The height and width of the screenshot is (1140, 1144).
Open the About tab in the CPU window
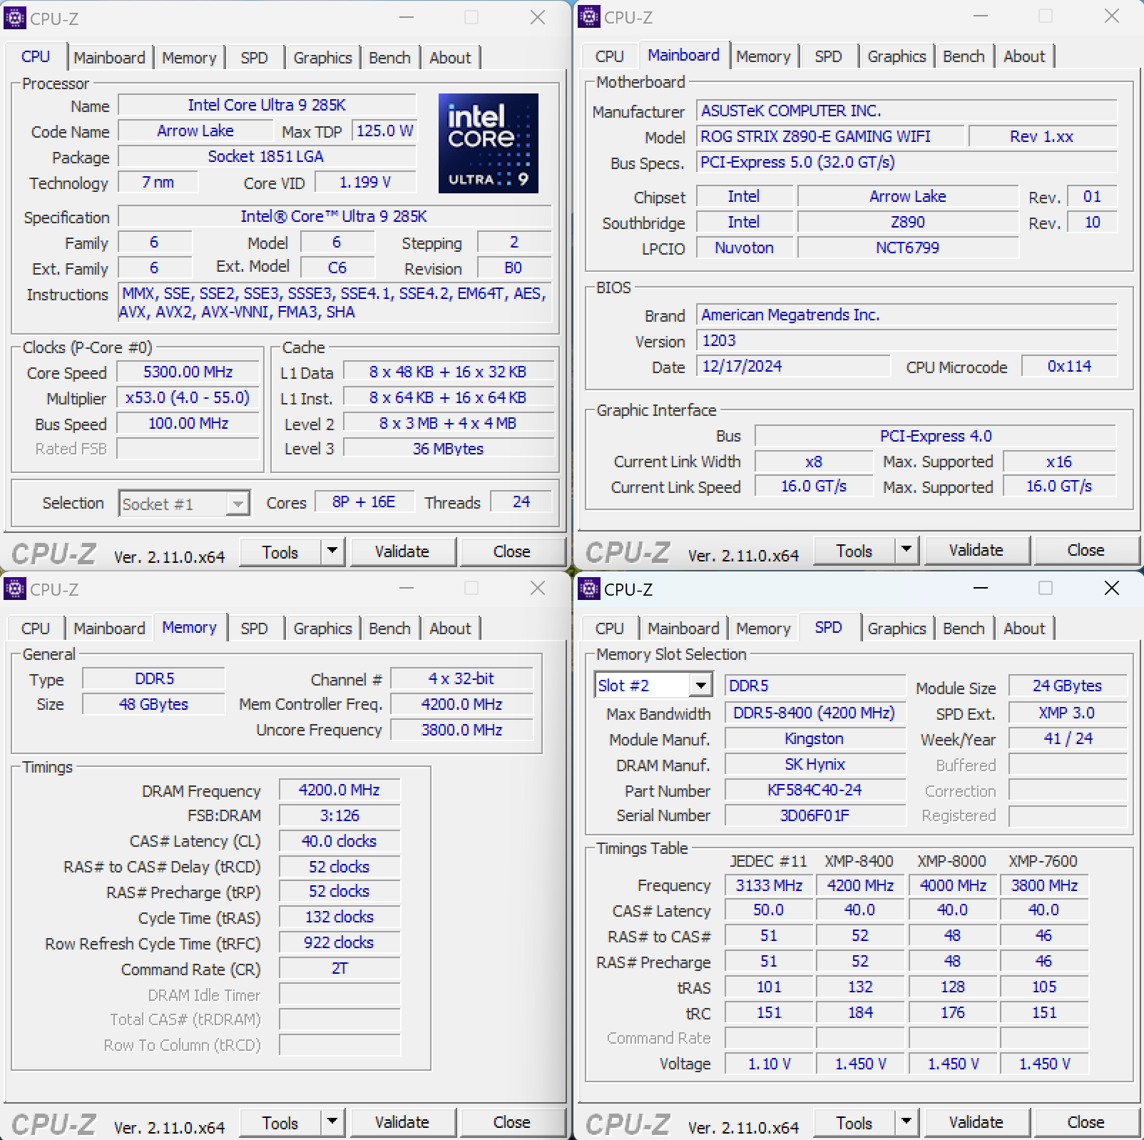click(x=450, y=58)
